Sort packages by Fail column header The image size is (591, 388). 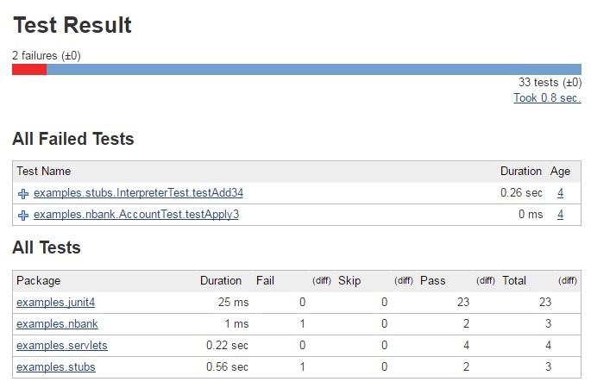265,280
